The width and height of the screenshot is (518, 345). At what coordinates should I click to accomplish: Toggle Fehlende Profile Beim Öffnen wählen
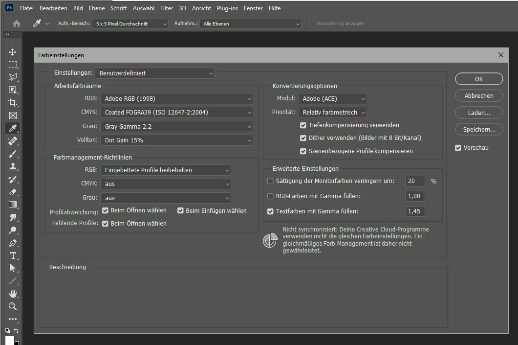(105, 224)
